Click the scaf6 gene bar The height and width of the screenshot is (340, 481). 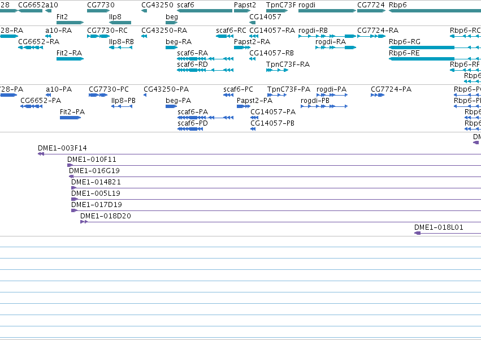(205, 11)
